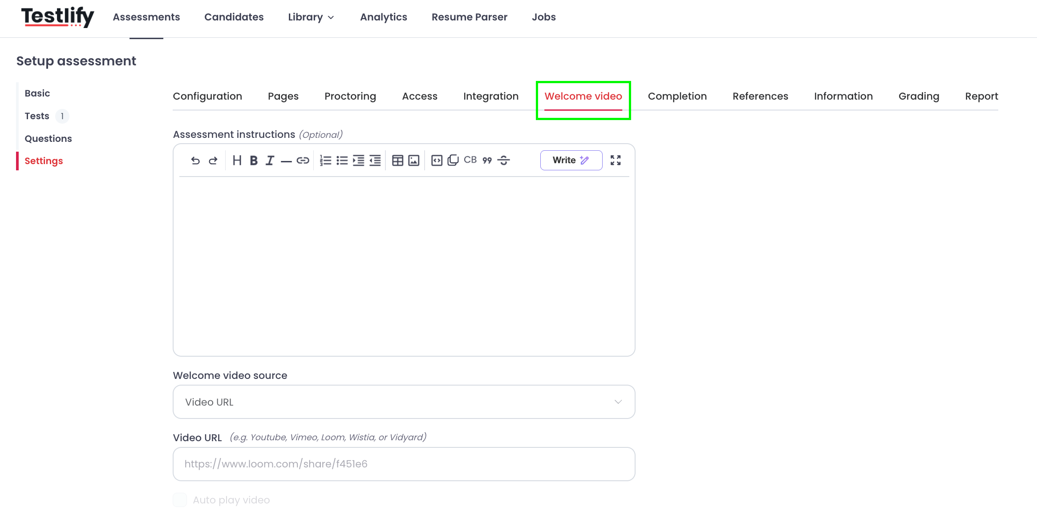
Task: Go to Candidates in top navigation
Action: [234, 17]
